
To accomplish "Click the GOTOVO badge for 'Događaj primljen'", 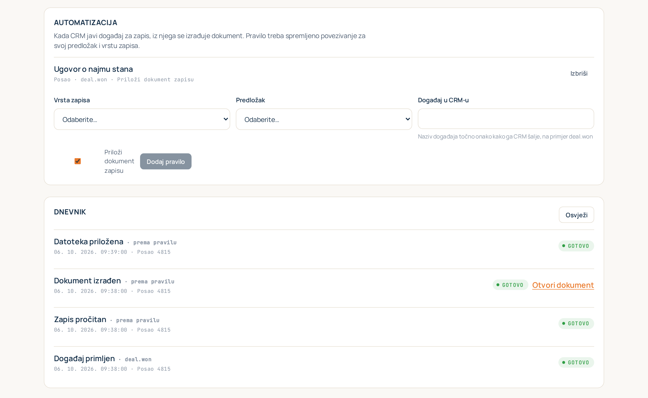I will click(x=576, y=362).
